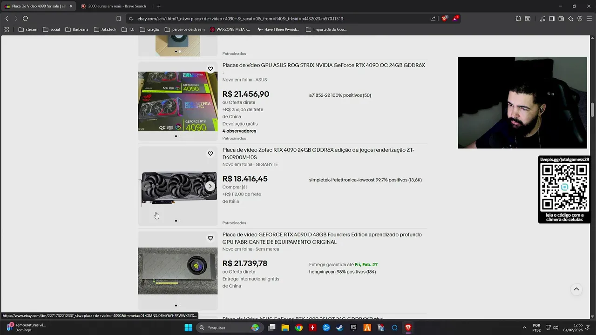Add Zotac RTX 4090 listing to watchlist
This screenshot has width=596, height=335.
click(210, 154)
